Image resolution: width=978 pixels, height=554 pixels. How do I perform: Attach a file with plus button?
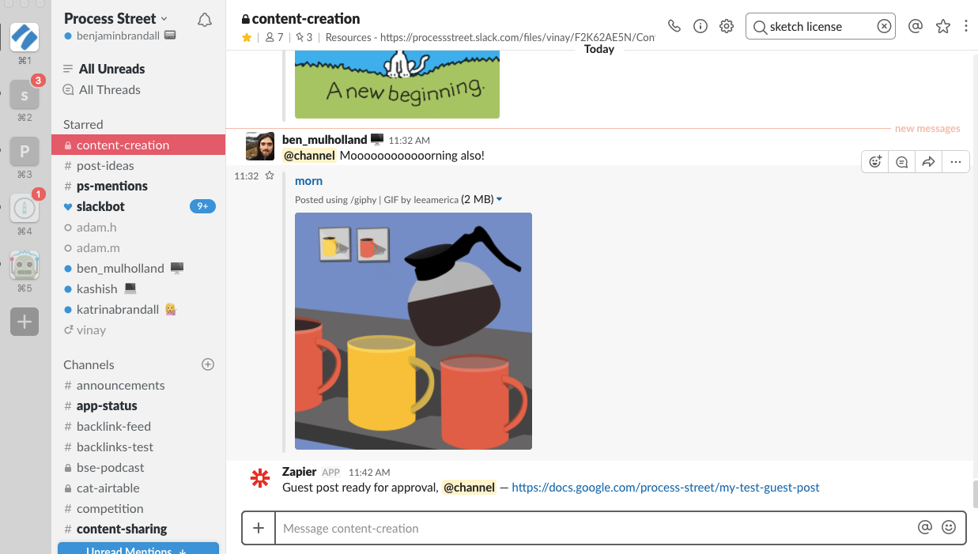[259, 528]
